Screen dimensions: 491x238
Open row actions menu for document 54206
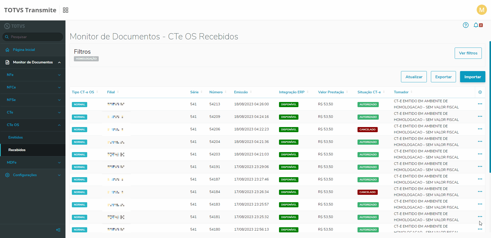(480, 129)
